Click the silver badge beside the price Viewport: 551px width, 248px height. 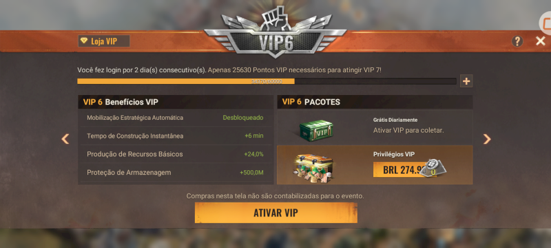coord(433,168)
